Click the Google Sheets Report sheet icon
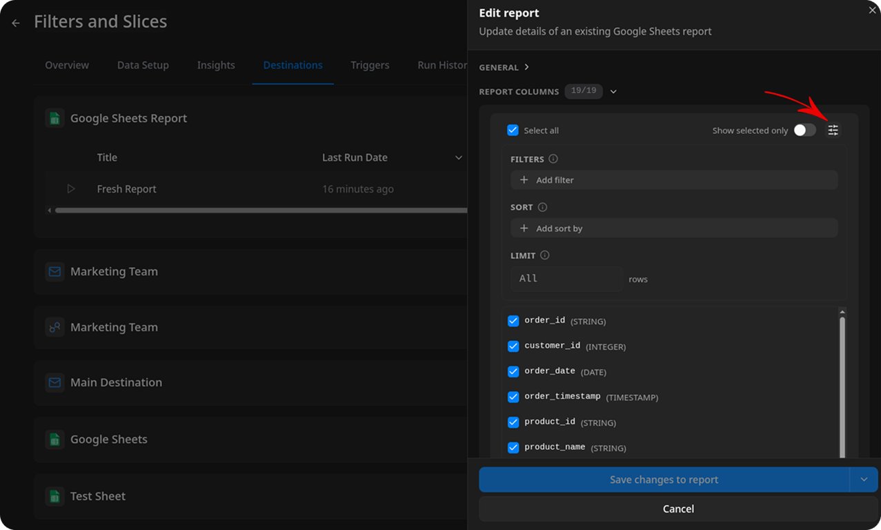This screenshot has height=530, width=881. tap(55, 118)
